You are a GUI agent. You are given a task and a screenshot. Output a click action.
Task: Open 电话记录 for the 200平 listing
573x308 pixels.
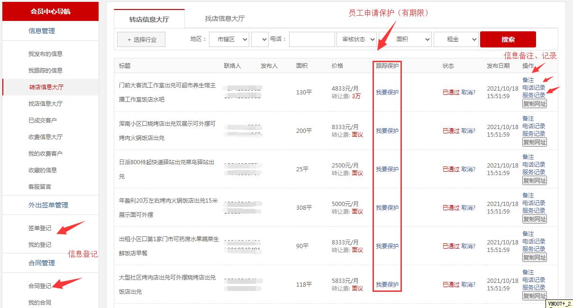point(534,126)
